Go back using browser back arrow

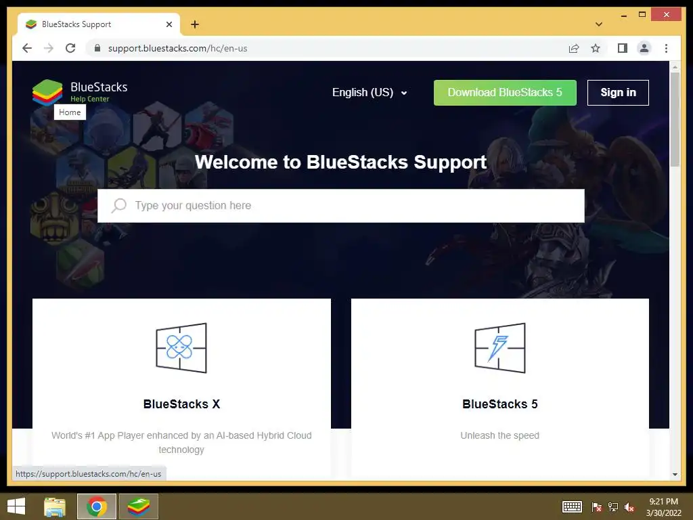(27, 48)
